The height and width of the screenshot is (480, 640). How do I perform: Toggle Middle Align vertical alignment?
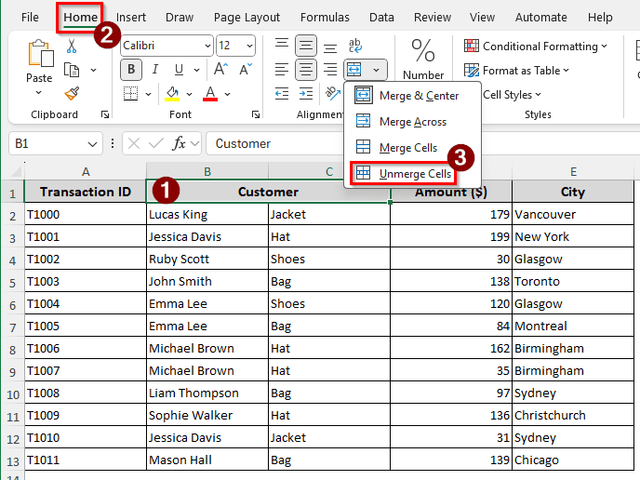coord(306,46)
